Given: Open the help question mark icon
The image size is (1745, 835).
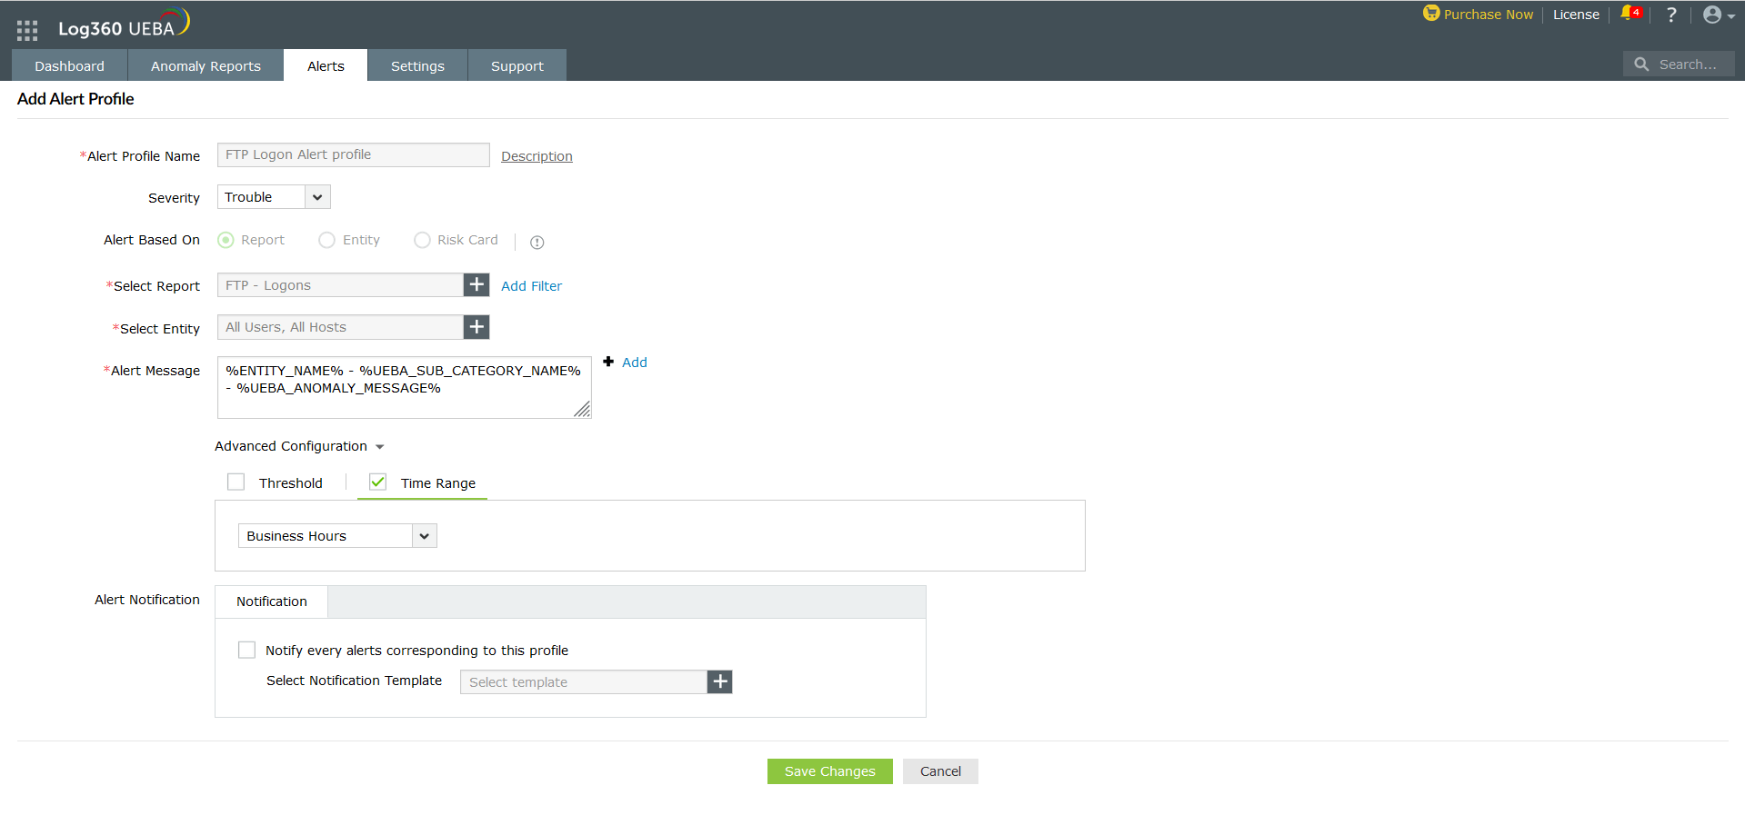Looking at the screenshot, I should coord(1670,15).
